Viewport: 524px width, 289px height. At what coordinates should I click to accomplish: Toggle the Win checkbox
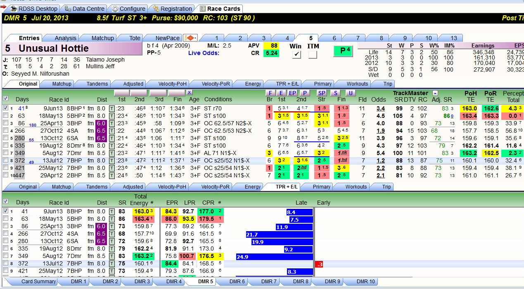point(296,55)
